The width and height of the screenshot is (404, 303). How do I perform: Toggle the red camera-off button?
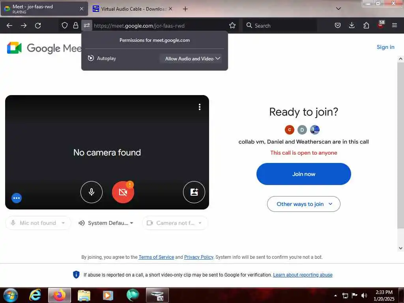click(123, 192)
